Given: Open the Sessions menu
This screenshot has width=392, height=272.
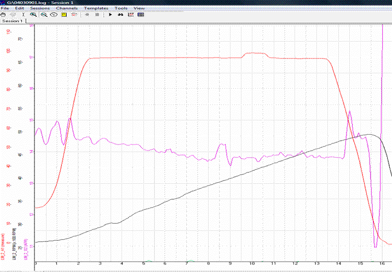Looking at the screenshot, I should [39, 9].
